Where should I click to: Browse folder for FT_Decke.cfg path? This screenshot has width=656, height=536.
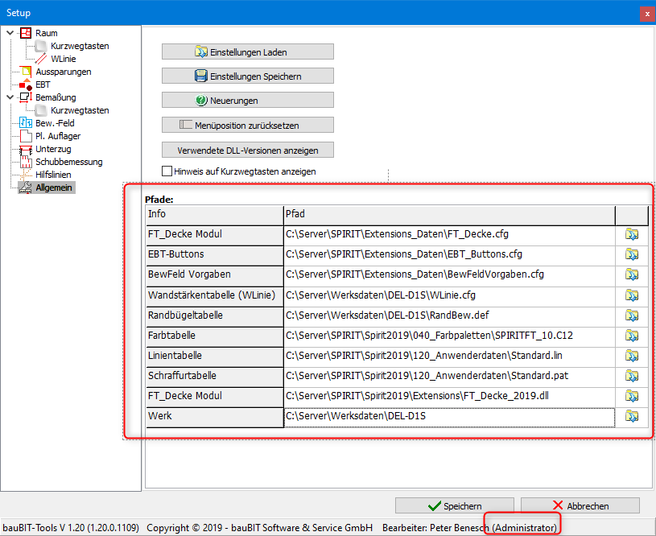tap(632, 234)
